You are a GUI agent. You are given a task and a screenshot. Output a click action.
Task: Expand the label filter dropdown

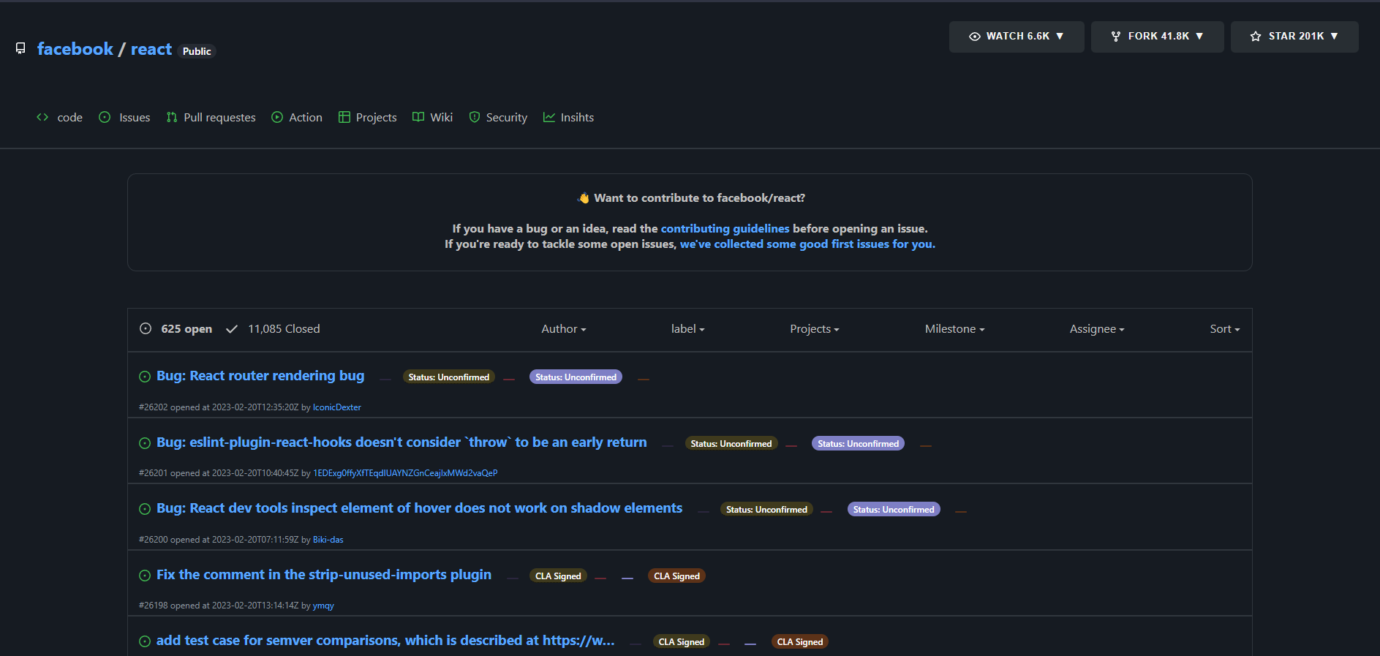[x=688, y=329]
